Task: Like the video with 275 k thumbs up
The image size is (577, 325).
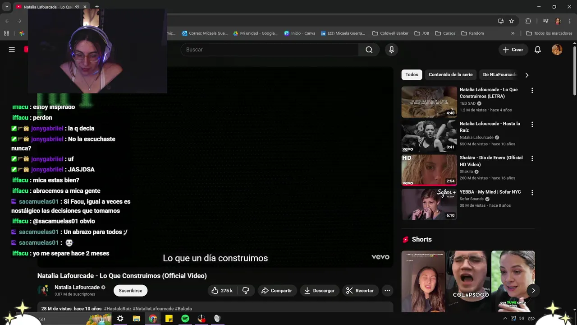Action: 222,291
